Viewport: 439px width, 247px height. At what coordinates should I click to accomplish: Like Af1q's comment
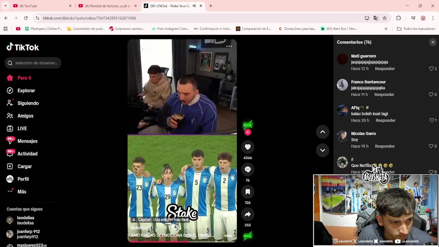pos(431,120)
